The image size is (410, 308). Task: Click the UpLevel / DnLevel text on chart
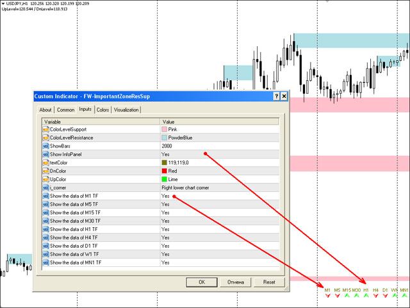[x=35, y=9]
